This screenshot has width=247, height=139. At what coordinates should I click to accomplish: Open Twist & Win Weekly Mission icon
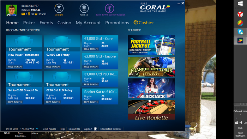(109, 8)
